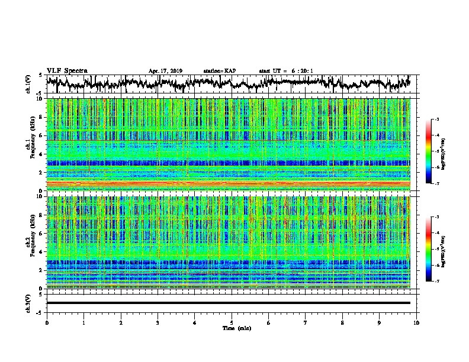Click the "station=KAP" header label
Viewport: 469px width, 362px height.
pyautogui.click(x=220, y=71)
